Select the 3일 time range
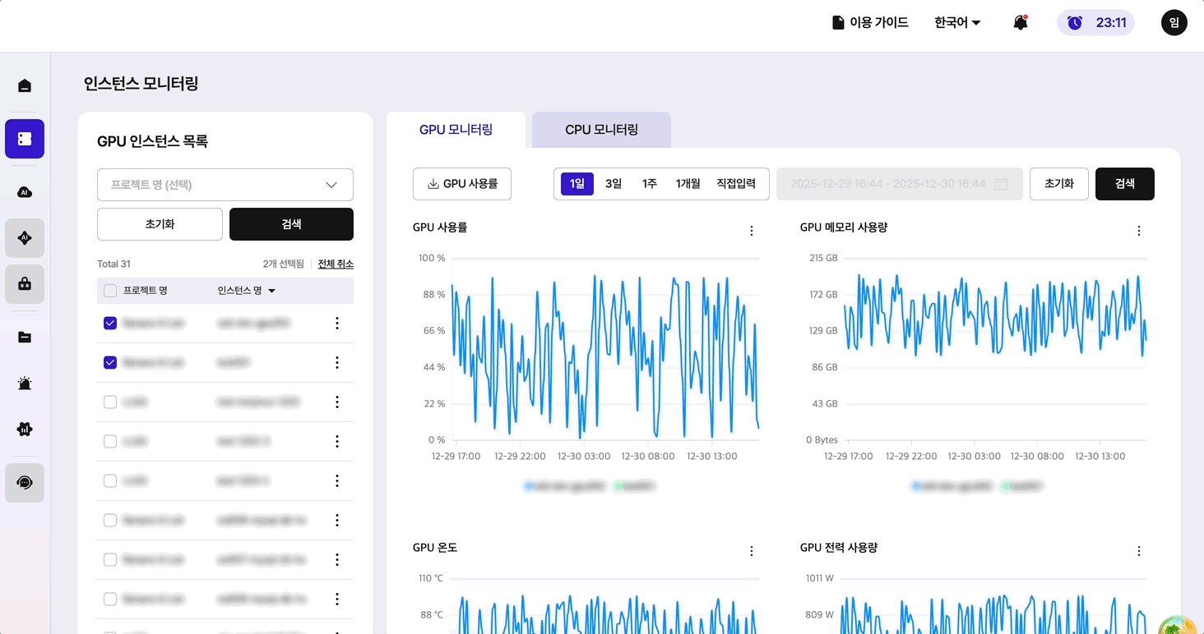The image size is (1204, 634). (614, 184)
